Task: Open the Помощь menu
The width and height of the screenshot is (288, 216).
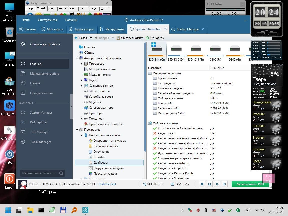Action: (x=71, y=20)
